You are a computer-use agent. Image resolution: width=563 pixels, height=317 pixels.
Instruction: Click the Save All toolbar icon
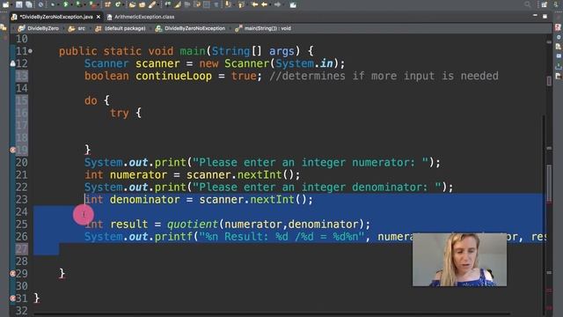point(29,4)
